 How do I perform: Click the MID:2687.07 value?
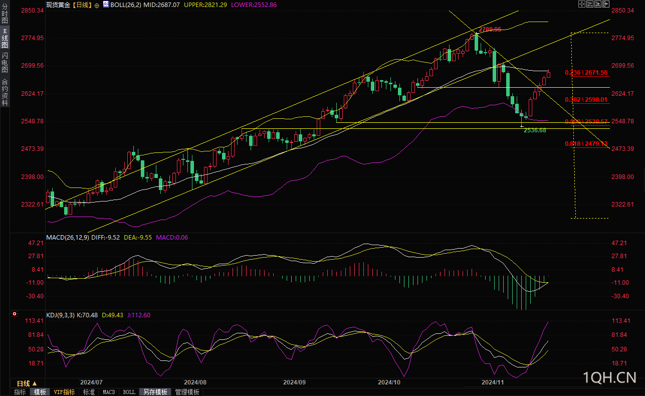[x=162, y=5]
